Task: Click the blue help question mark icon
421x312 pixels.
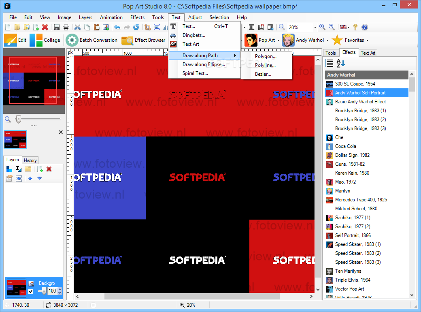Action: click(365, 27)
